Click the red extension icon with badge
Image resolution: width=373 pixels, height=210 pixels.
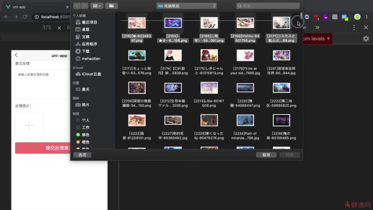(316, 17)
